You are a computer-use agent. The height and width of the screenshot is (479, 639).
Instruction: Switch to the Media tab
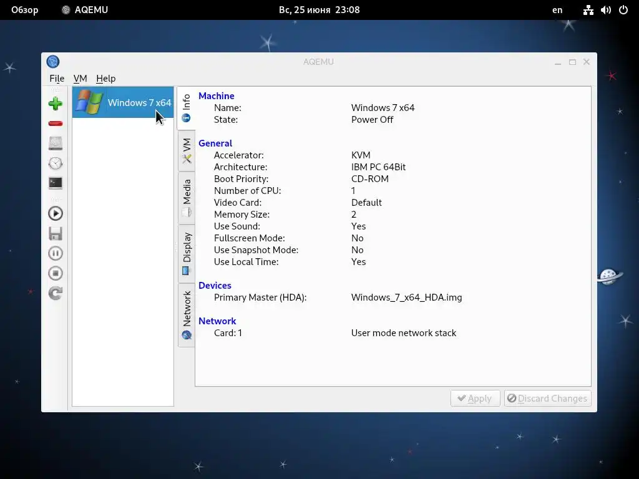pos(186,198)
